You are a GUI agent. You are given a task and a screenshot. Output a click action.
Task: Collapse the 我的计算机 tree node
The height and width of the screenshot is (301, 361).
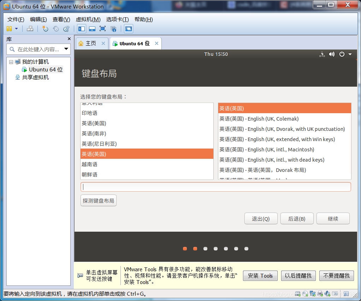click(11, 62)
